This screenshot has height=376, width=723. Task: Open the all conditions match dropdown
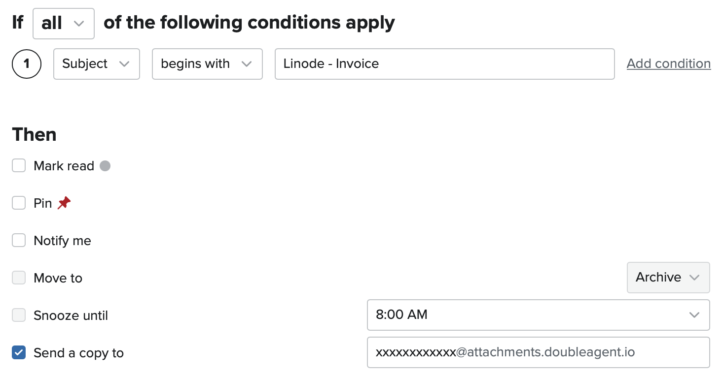64,24
